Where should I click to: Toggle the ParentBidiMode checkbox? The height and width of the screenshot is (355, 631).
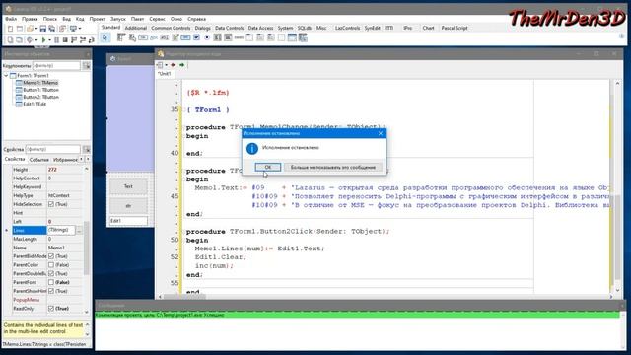click(x=51, y=256)
